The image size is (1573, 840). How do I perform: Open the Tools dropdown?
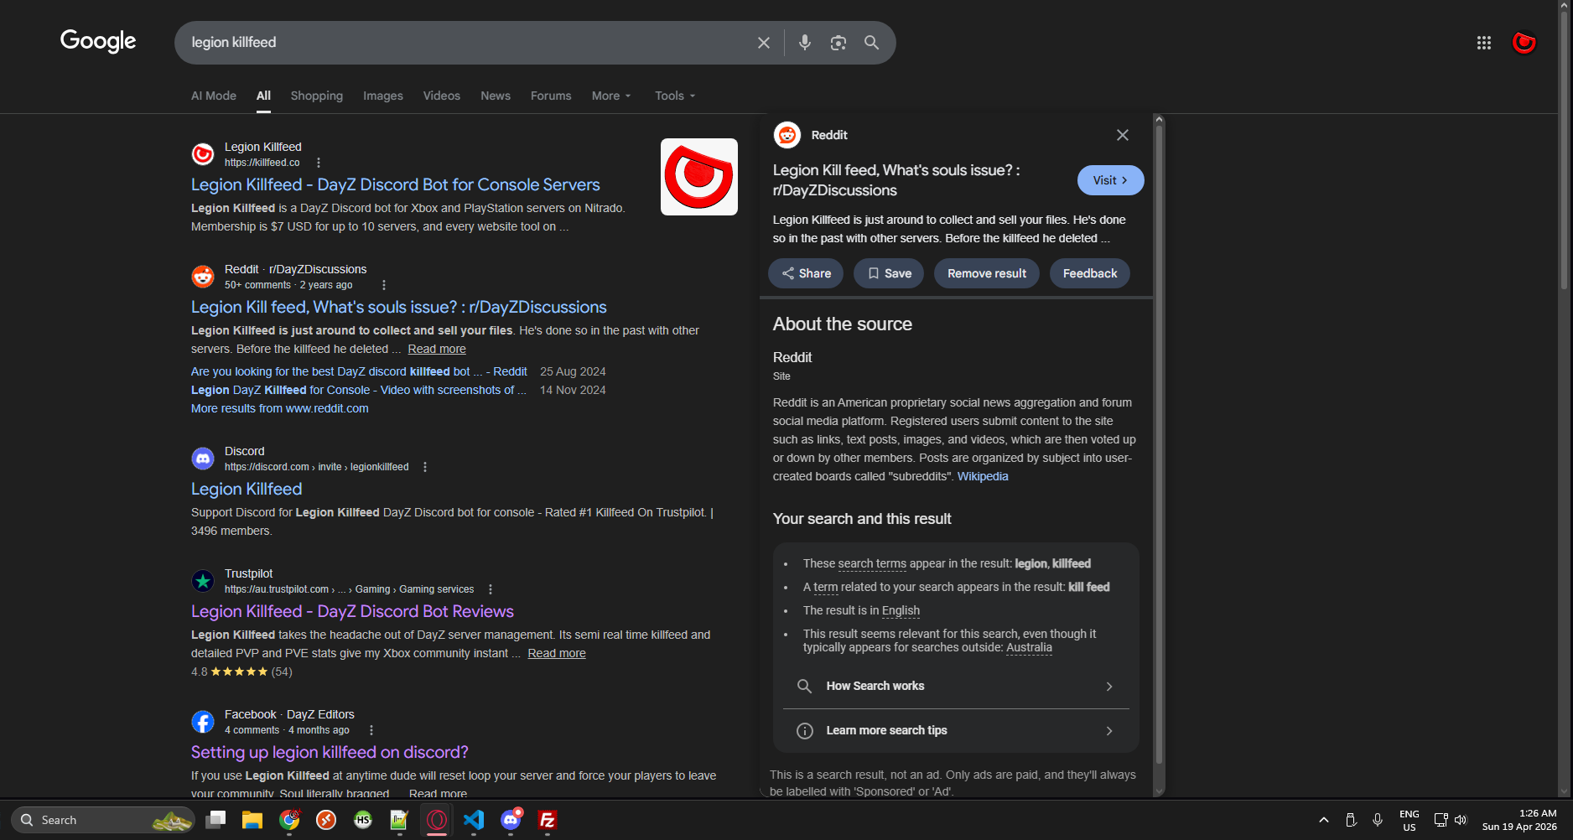click(x=675, y=96)
